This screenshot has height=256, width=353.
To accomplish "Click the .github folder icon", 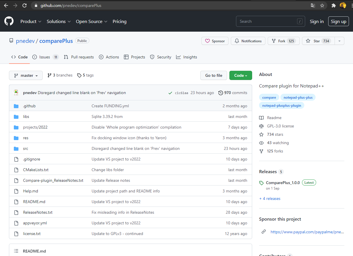I will point(16,106).
